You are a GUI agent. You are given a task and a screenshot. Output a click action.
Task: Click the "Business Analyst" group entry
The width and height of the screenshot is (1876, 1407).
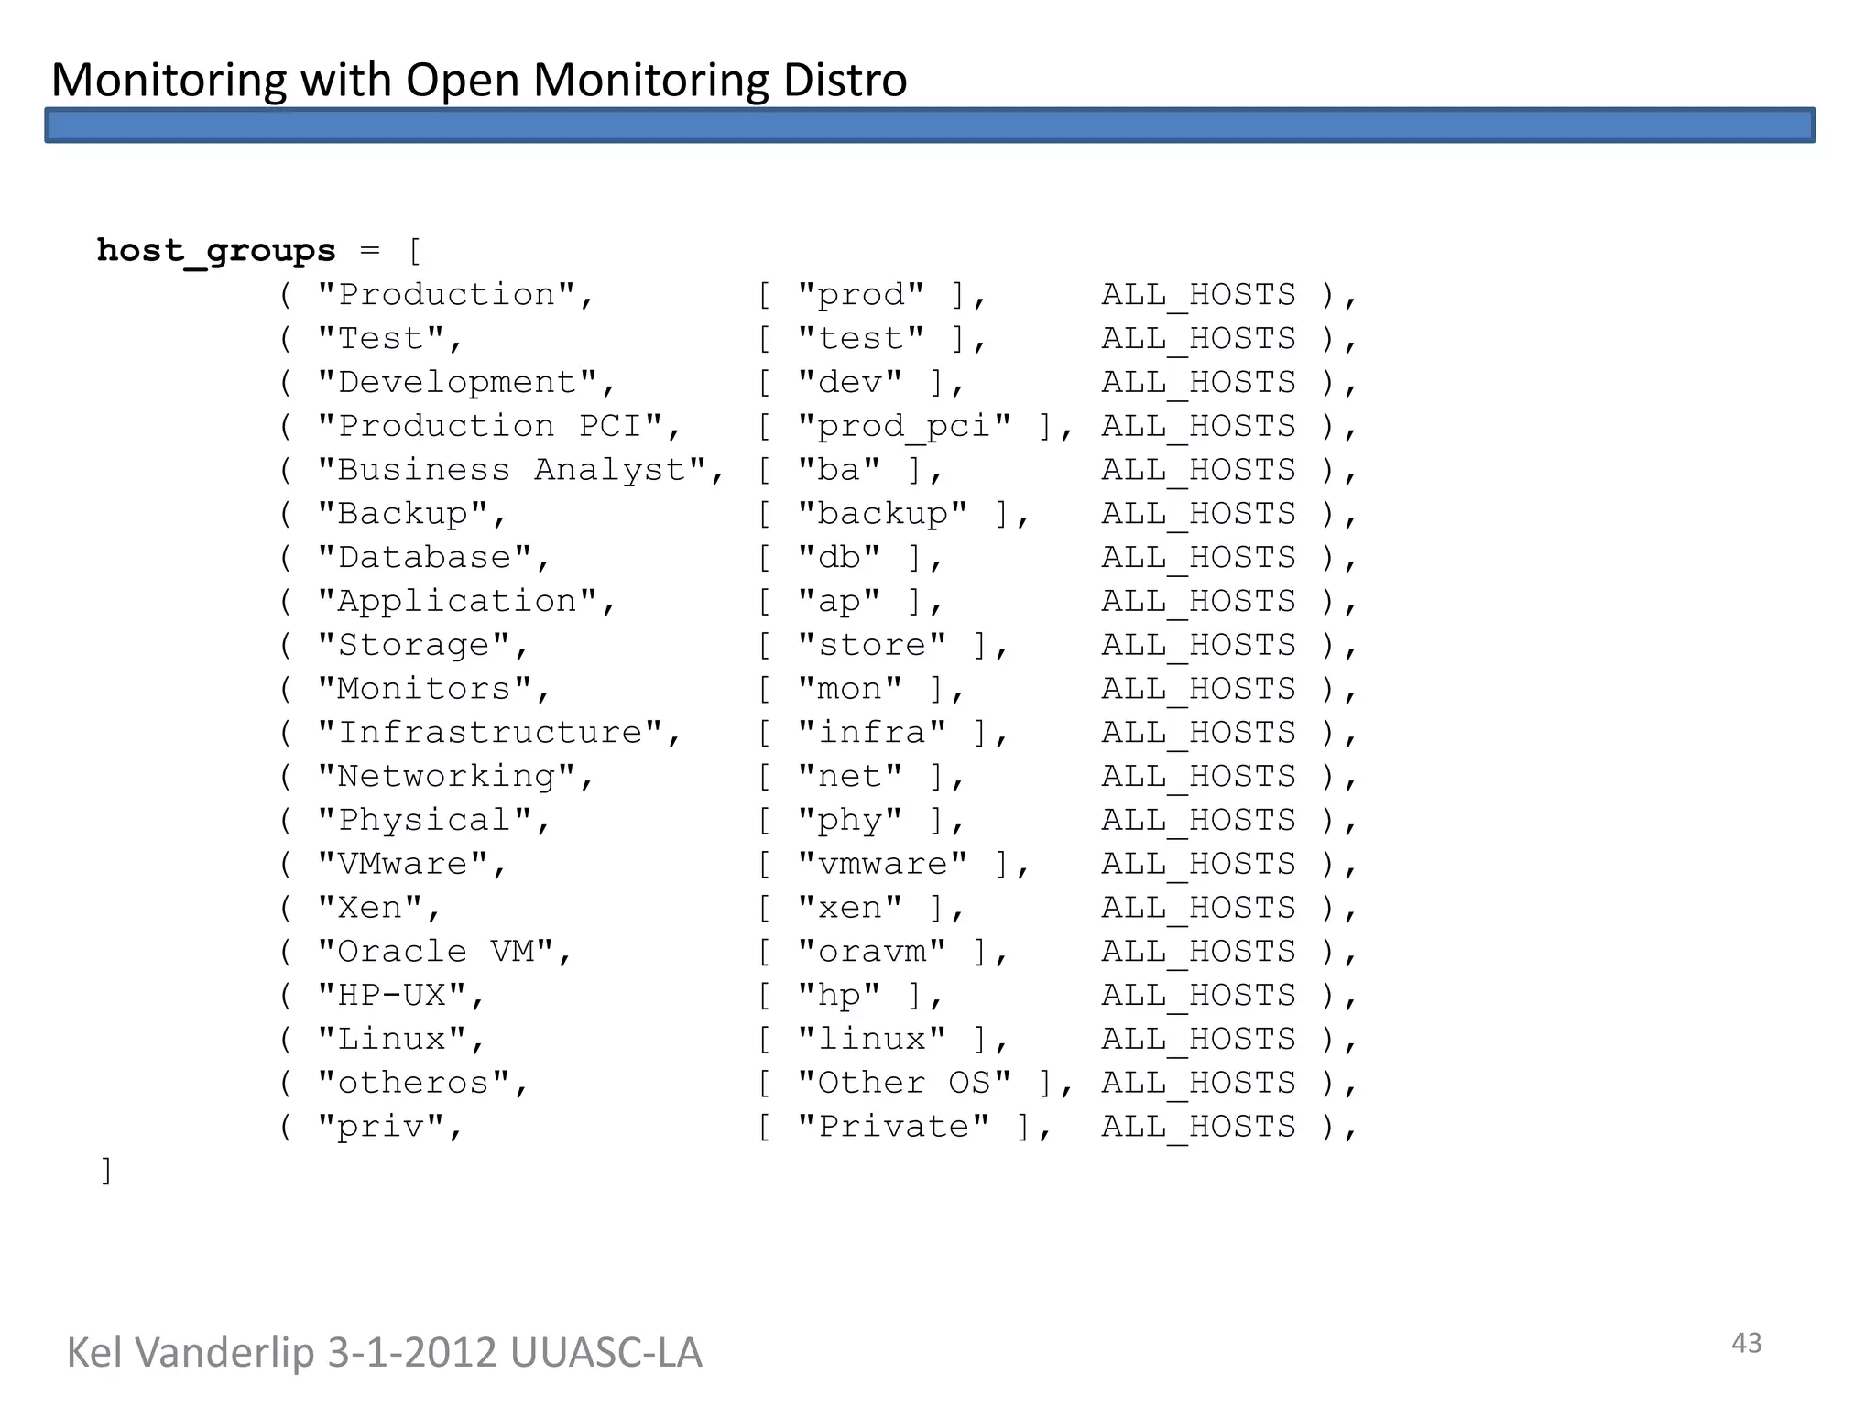click(513, 470)
